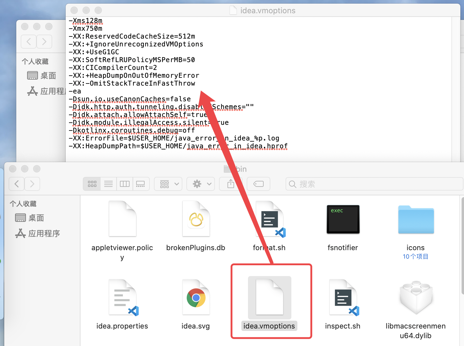Click the idea.vmoptions title document icon
This screenshot has width=464, height=346.
tap(233, 11)
